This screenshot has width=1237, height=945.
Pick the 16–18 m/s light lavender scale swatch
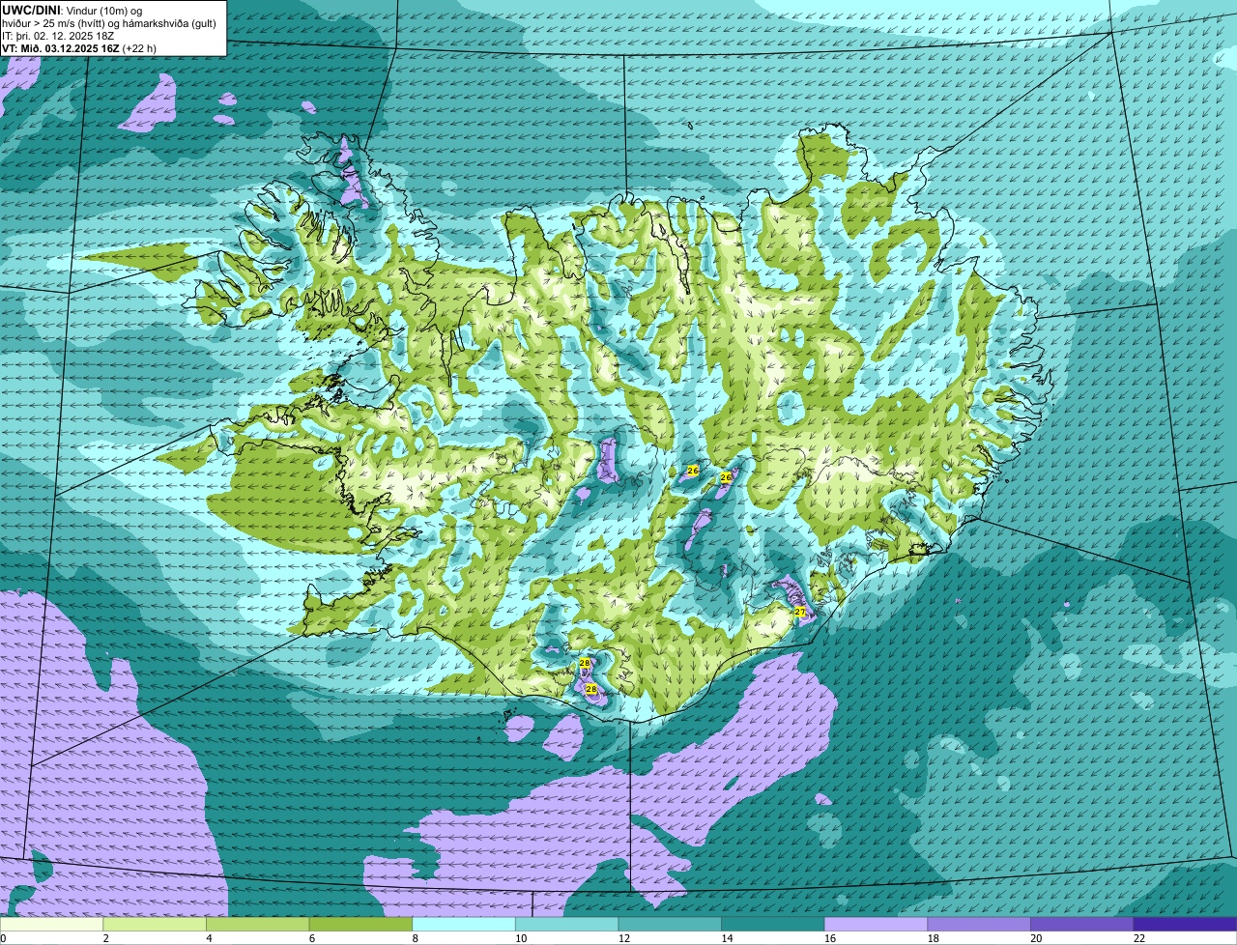coord(876,924)
